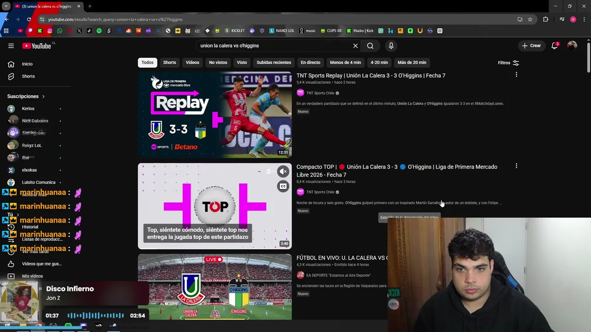
Task: Open the Chrome profile N avatar
Action: coord(573,19)
